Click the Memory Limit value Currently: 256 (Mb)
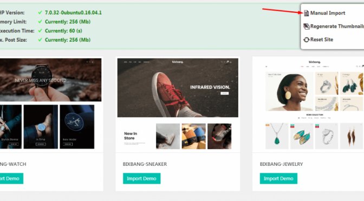Screen dimensions: 364x201 click(68, 22)
